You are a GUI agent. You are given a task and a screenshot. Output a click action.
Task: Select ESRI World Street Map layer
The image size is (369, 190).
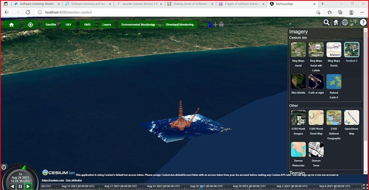[x=316, y=118]
